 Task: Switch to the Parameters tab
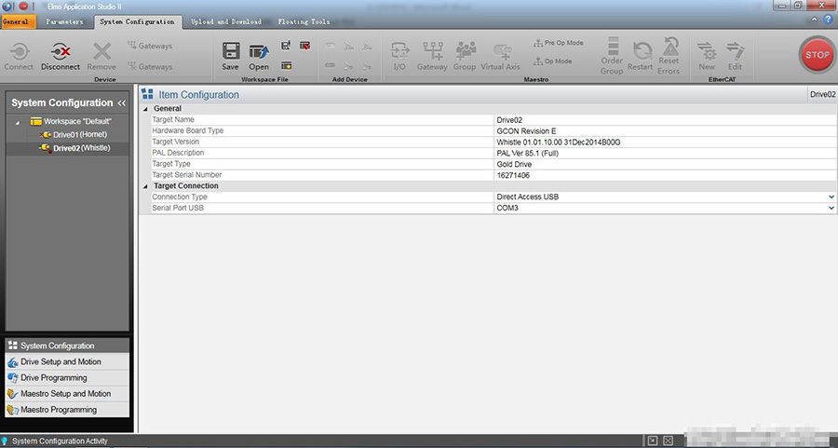[64, 21]
